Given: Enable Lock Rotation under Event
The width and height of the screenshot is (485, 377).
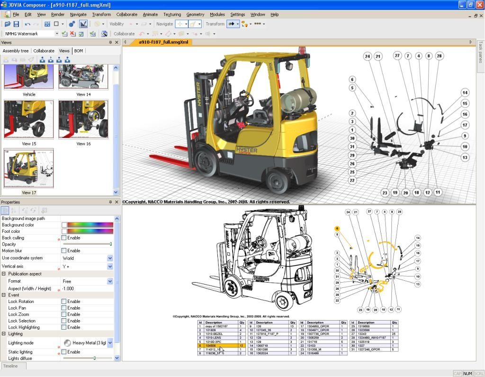Looking at the screenshot, I should tap(64, 301).
